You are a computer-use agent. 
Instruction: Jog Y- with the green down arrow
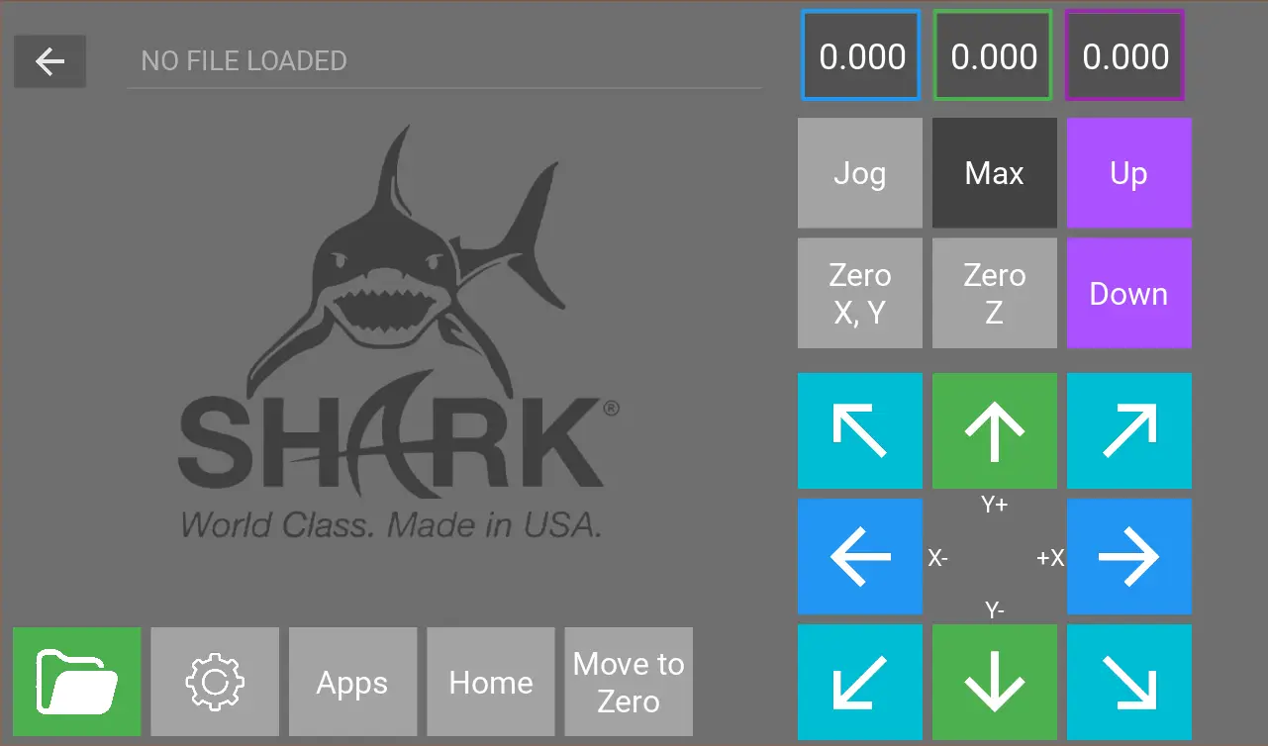995,682
